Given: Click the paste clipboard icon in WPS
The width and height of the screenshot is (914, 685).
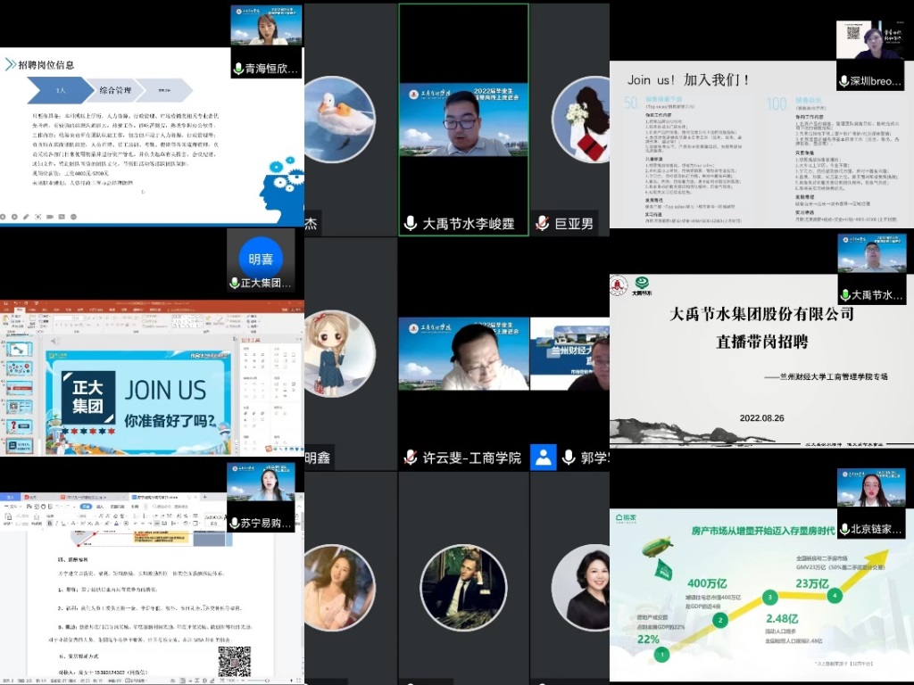Looking at the screenshot, I should click(x=7, y=516).
